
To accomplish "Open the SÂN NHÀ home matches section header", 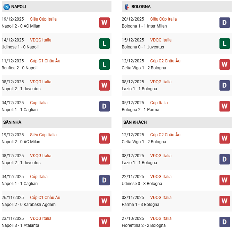I will 13,122.
